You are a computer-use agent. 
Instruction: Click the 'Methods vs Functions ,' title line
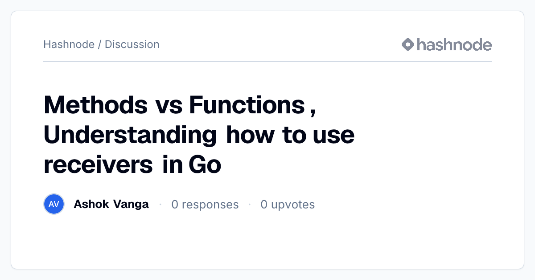(180, 105)
